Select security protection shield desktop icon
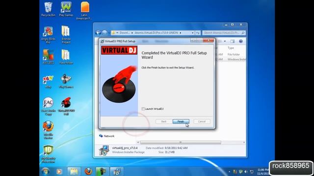The image size is (314, 176). tap(48, 154)
